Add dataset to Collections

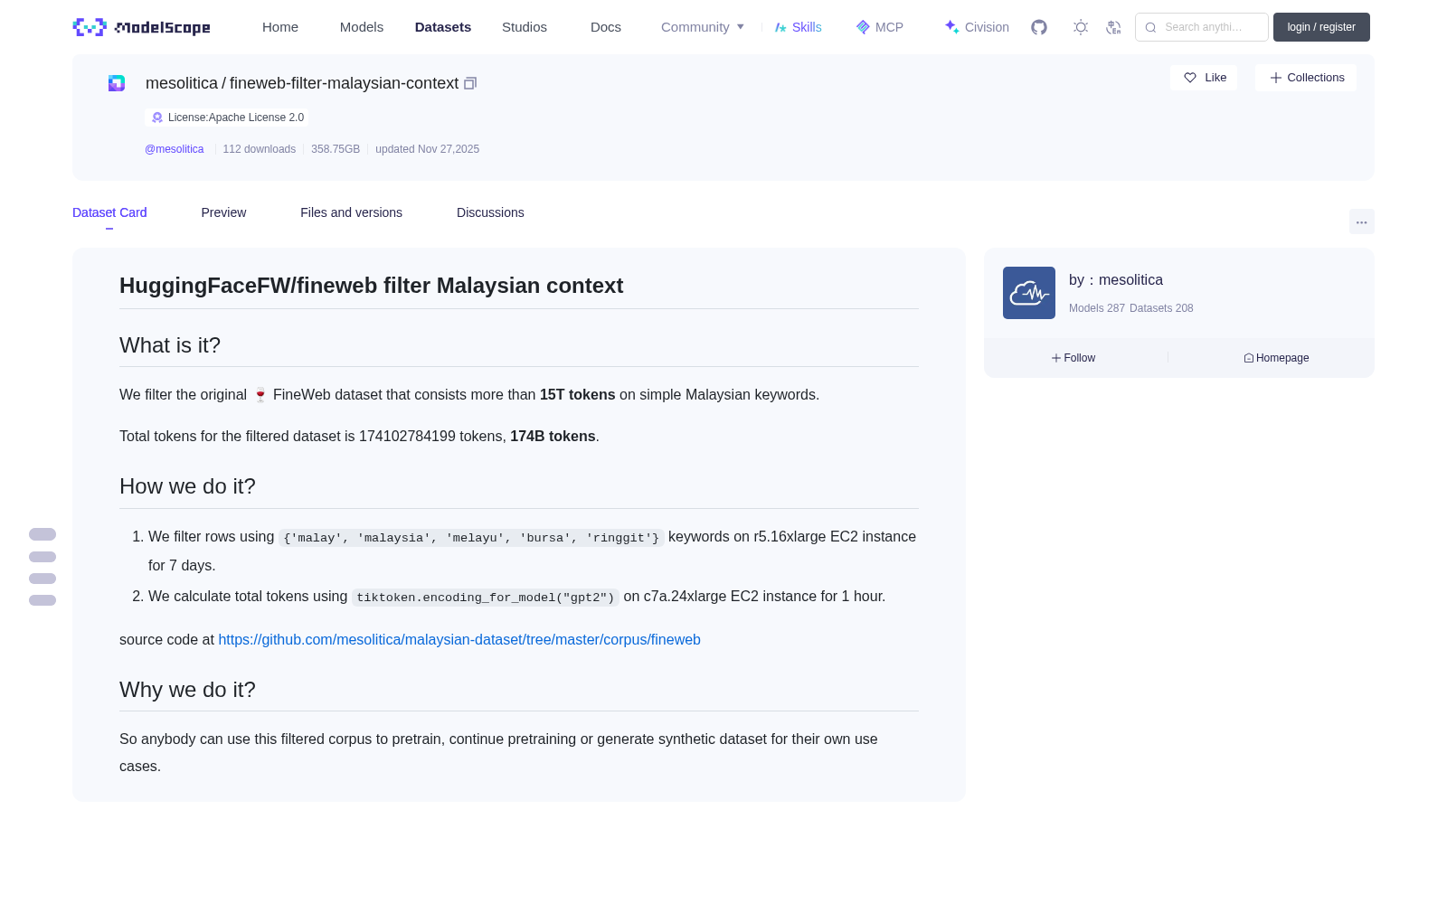tap(1306, 78)
